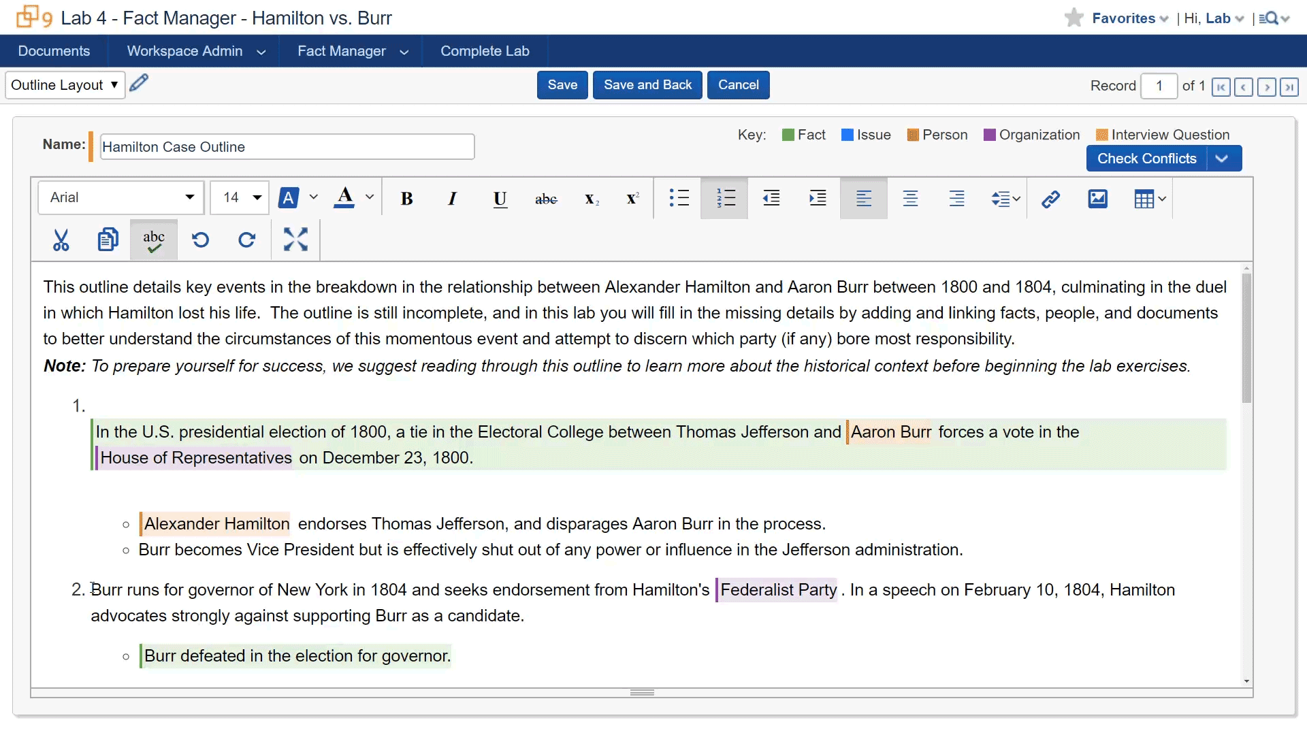The image size is (1307, 735).
Task: Insert a link with the link icon
Action: coord(1050,199)
